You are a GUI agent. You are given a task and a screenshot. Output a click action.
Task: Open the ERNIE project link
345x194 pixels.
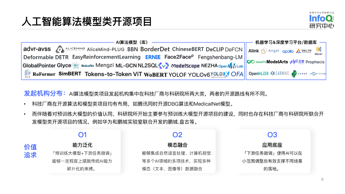coord(152,57)
